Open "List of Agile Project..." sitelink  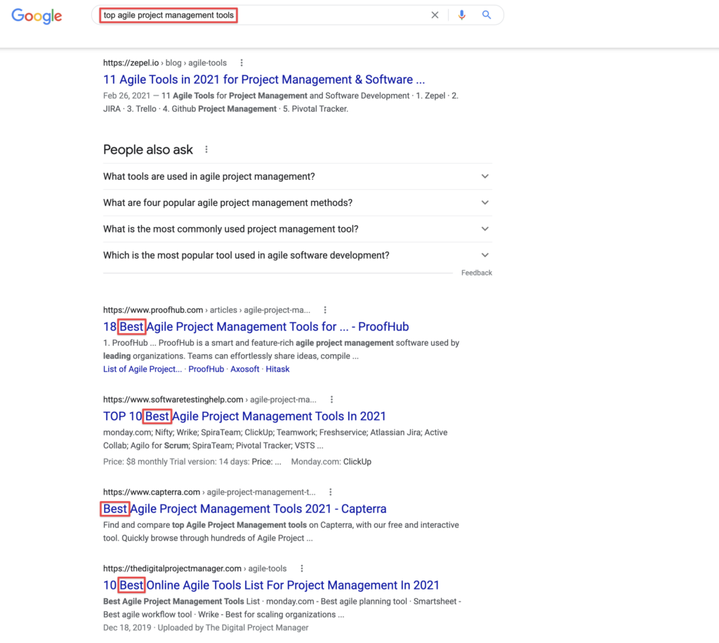click(x=142, y=370)
